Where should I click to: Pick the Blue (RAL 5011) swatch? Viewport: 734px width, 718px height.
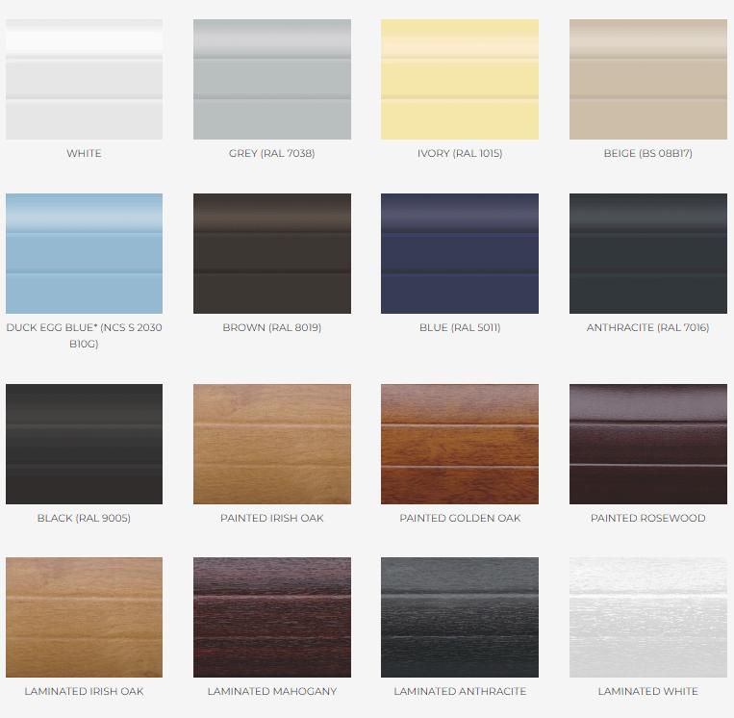pos(460,253)
